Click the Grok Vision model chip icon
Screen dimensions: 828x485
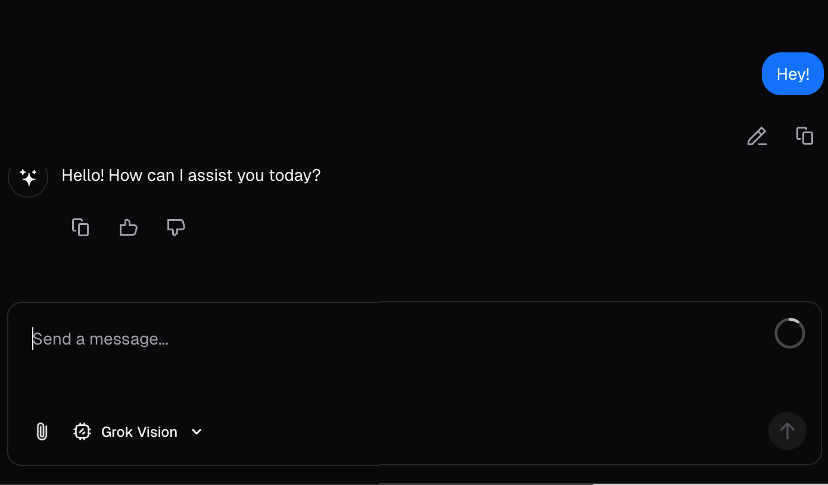(82, 431)
